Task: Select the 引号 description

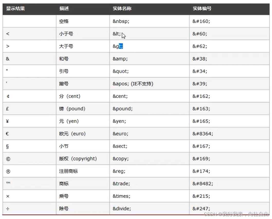Action: pyautogui.click(x=64, y=71)
